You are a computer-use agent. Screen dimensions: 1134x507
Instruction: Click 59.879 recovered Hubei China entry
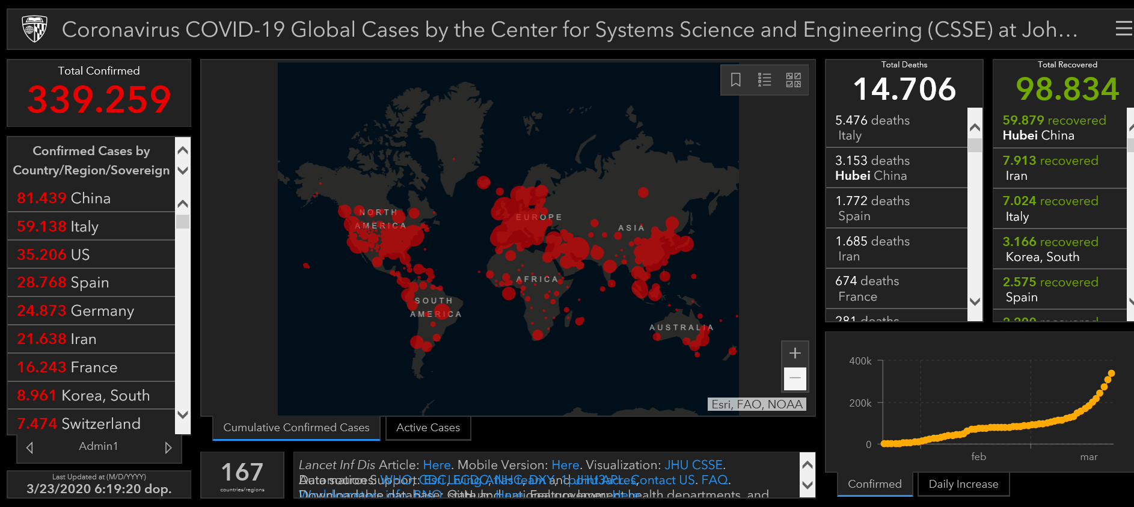point(1060,128)
